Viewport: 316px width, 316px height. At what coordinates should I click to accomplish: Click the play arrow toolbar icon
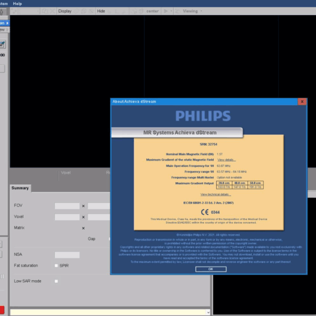[166, 11]
